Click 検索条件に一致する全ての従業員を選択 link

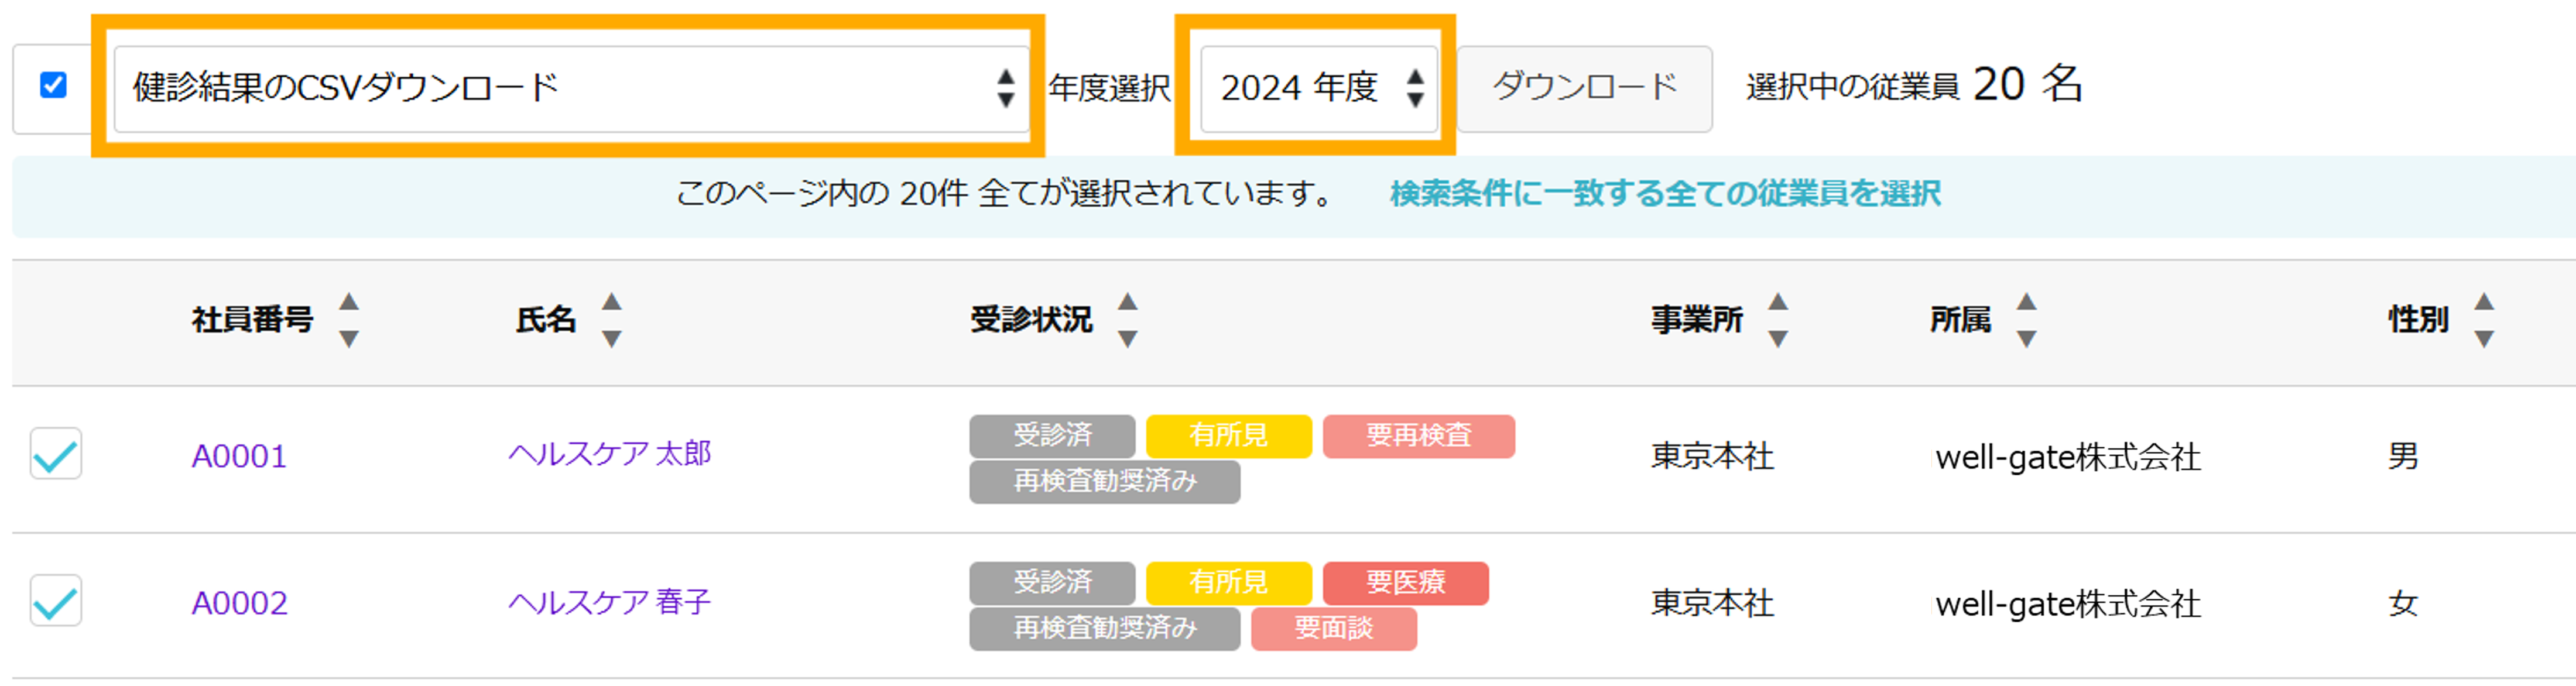coord(1665,193)
